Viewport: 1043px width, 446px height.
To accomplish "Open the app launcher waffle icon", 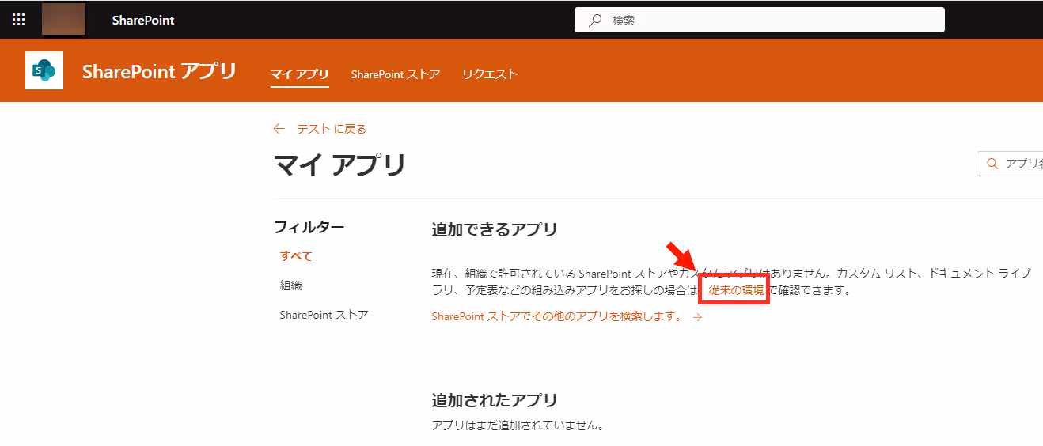I will coord(18,20).
